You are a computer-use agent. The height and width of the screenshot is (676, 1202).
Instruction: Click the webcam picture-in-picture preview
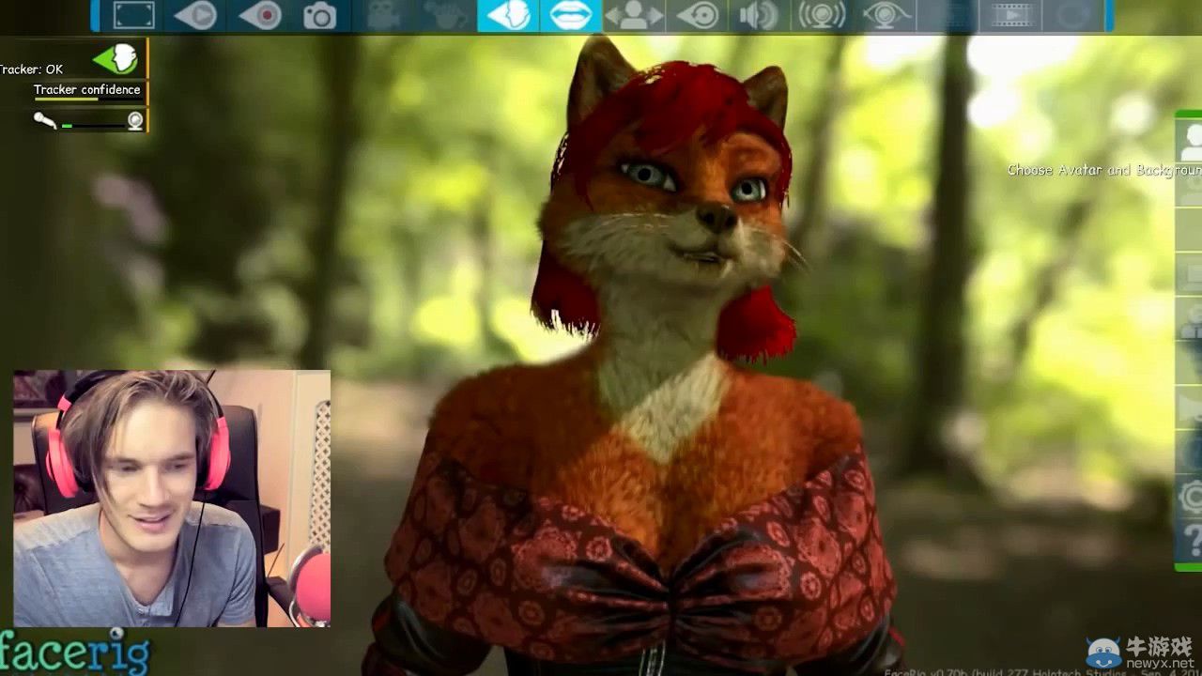172,499
